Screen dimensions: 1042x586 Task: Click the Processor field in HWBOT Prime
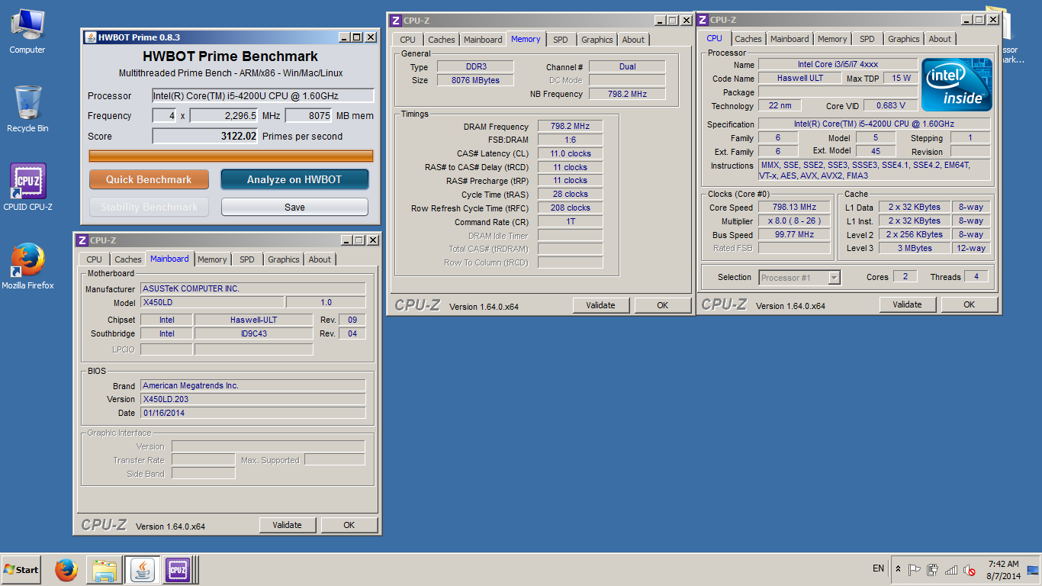click(262, 95)
